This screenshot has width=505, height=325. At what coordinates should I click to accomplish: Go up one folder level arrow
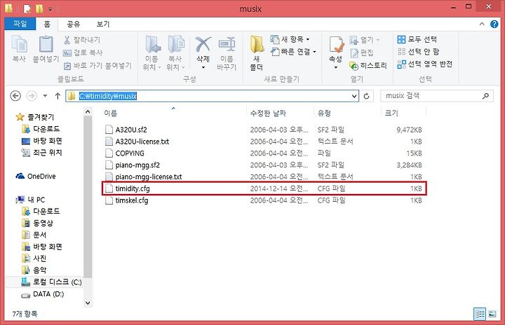click(x=58, y=96)
